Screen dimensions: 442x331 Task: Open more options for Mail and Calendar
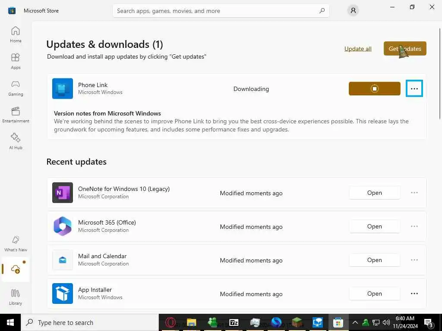414,260
